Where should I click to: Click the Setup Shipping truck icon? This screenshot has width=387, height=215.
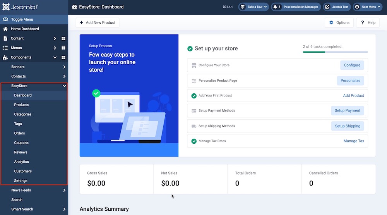click(194, 126)
